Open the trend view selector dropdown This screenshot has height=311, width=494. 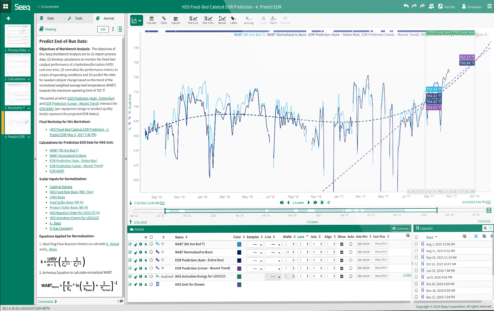(137, 20)
